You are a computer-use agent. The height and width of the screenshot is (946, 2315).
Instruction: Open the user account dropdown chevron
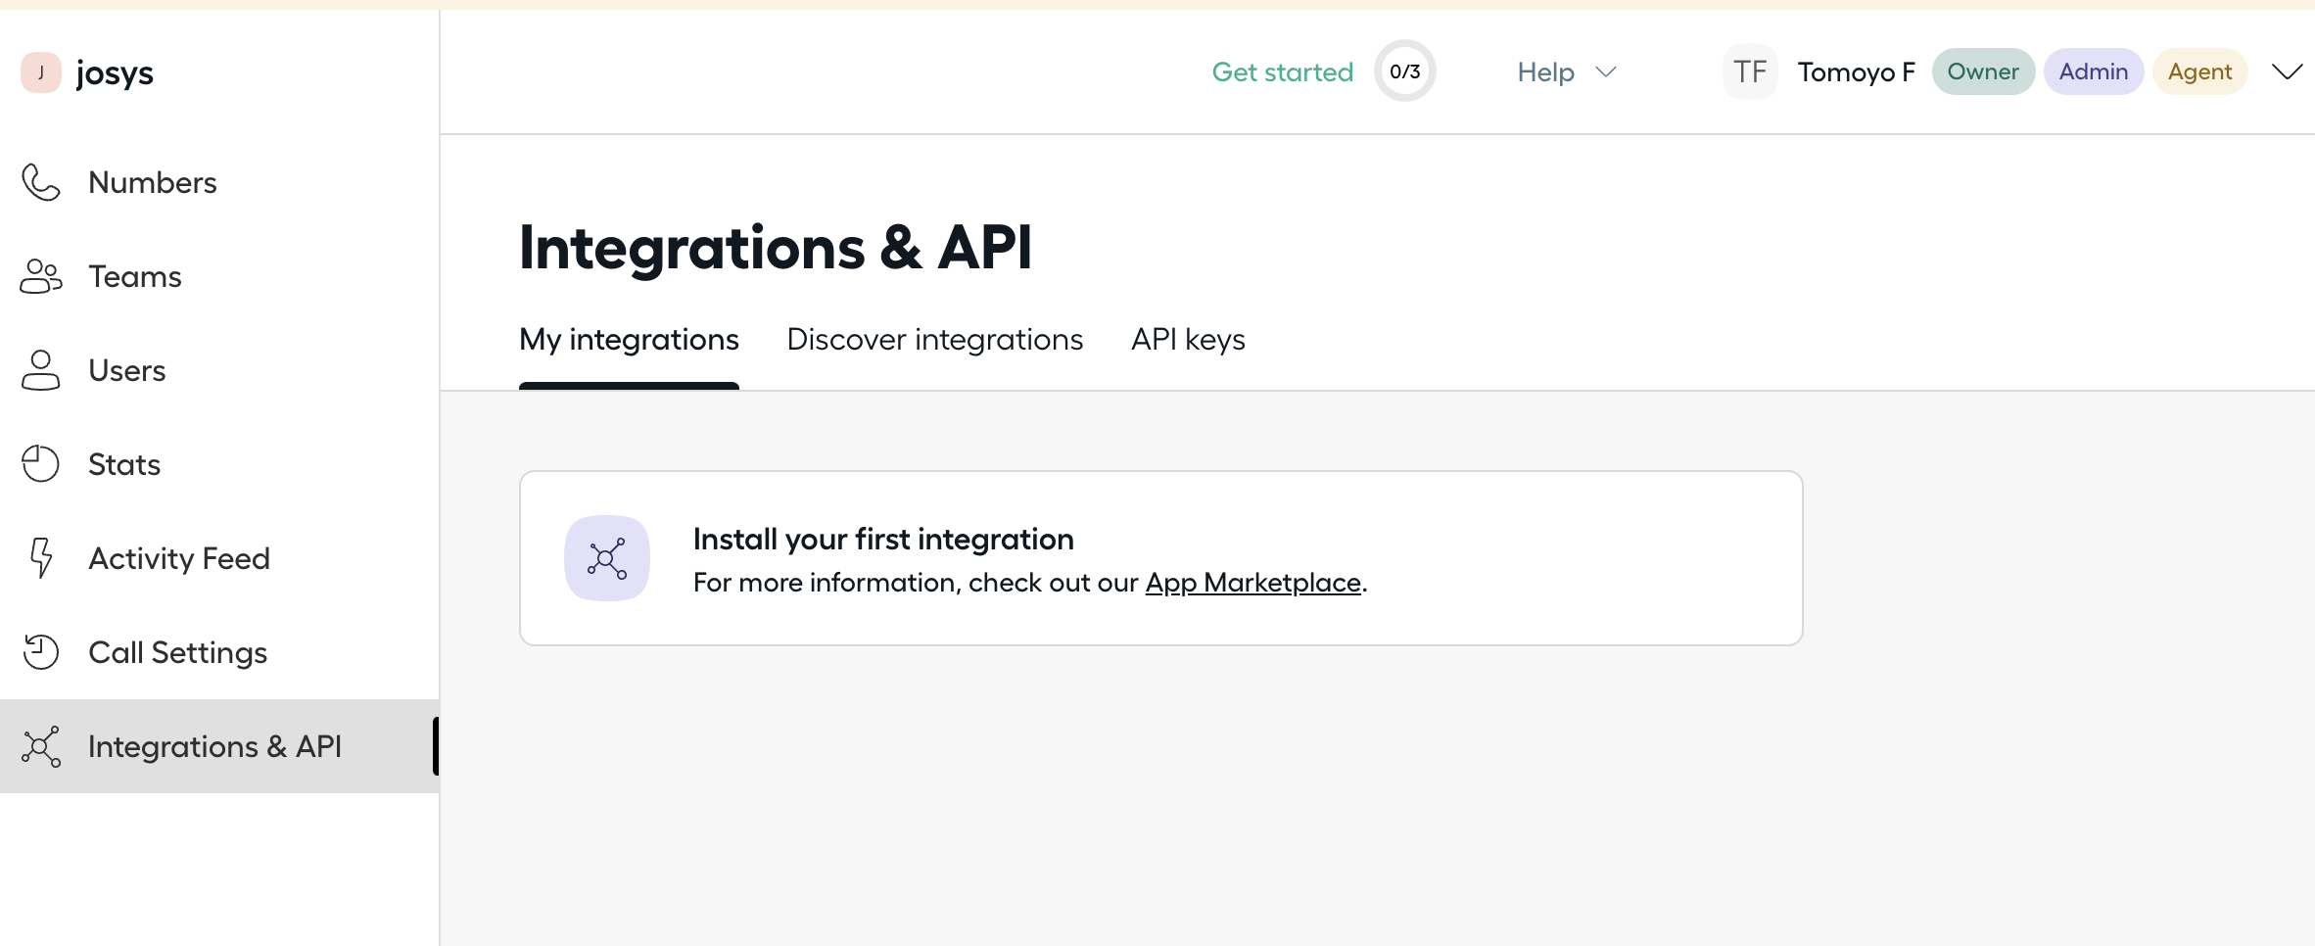[2287, 71]
